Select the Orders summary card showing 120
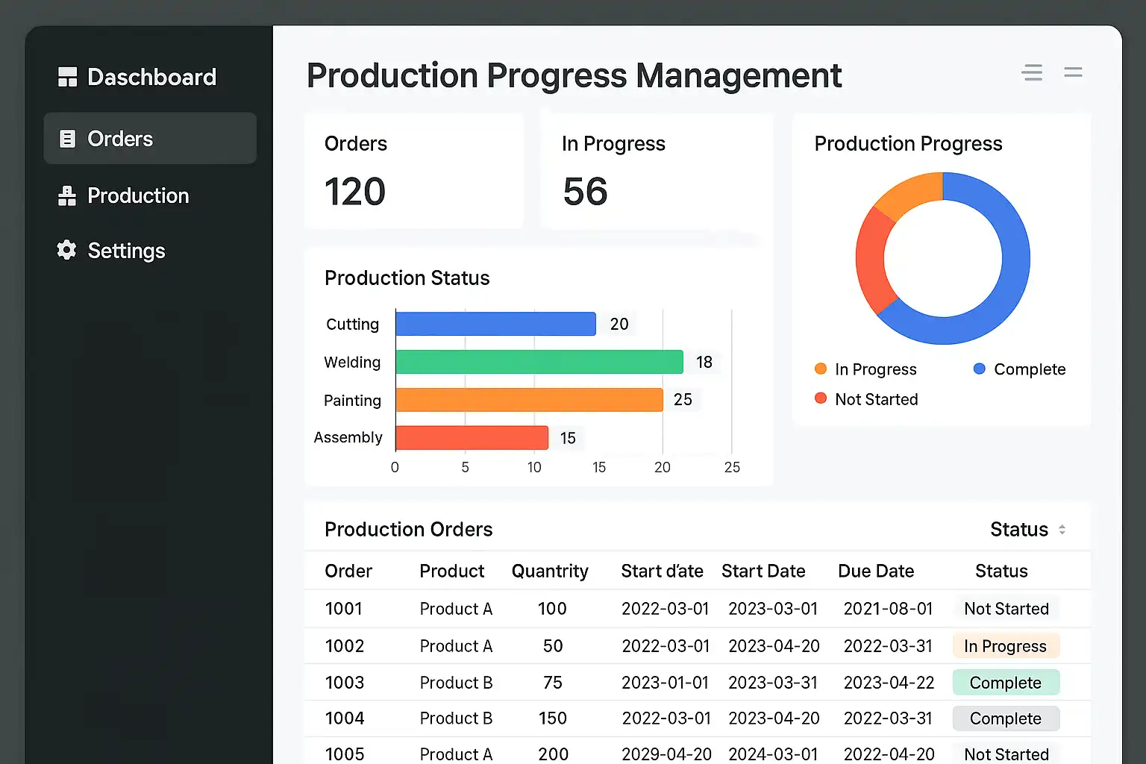The image size is (1146, 764). (413, 172)
